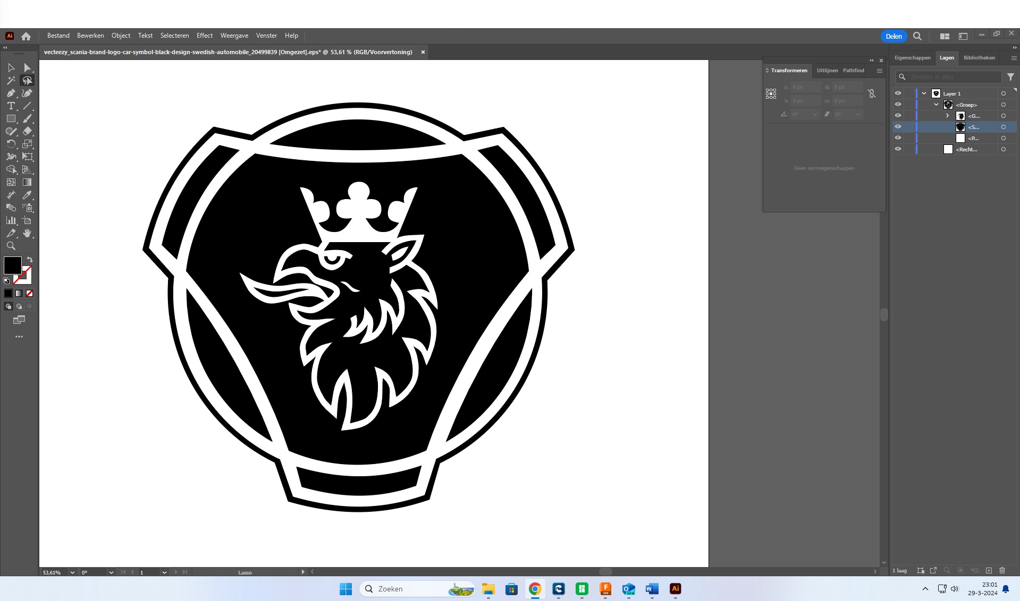This screenshot has height=601, width=1020.
Task: Open the Effect menu
Action: click(205, 36)
